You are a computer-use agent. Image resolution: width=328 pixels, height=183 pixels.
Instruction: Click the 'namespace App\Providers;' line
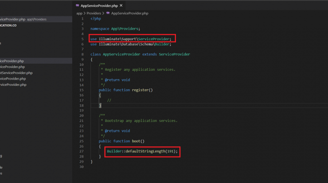point(115,29)
